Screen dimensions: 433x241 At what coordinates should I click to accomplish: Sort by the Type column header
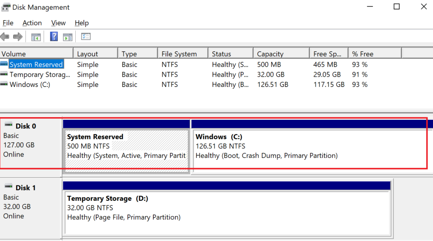[x=138, y=53]
